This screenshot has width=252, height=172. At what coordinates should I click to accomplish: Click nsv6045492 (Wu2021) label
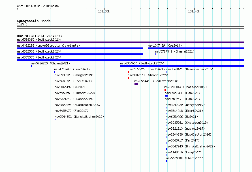pyautogui.click(x=71, y=87)
